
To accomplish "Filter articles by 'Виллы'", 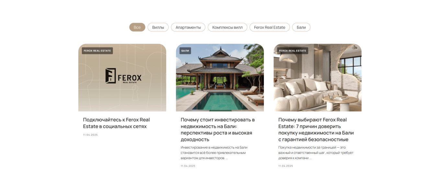I will tap(158, 27).
